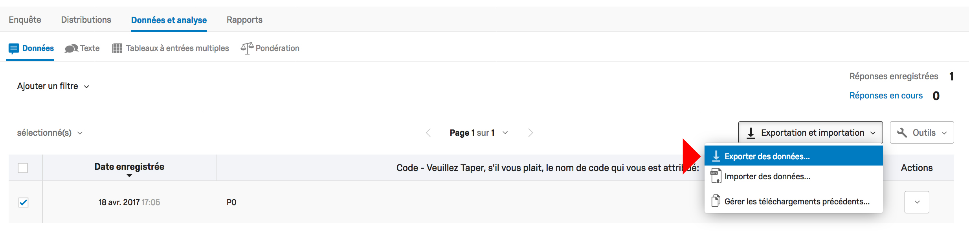Screen dimensions: 969x233
Task: Switch to the Distributions tab
Action: click(x=86, y=20)
